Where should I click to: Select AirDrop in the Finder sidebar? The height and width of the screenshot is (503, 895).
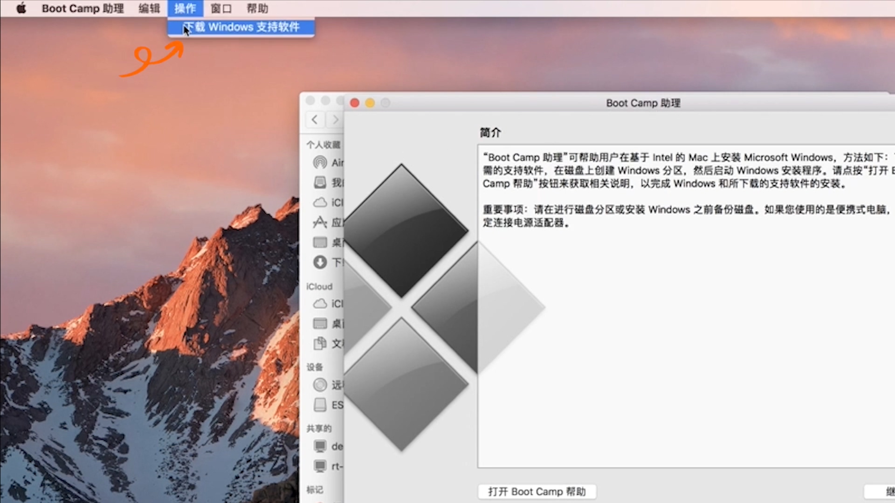[x=328, y=163]
